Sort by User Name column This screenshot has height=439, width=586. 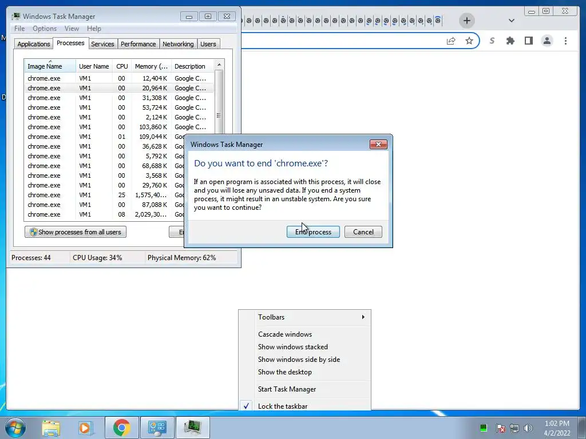pos(94,66)
